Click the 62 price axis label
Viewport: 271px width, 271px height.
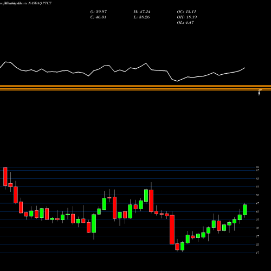click(257, 179)
